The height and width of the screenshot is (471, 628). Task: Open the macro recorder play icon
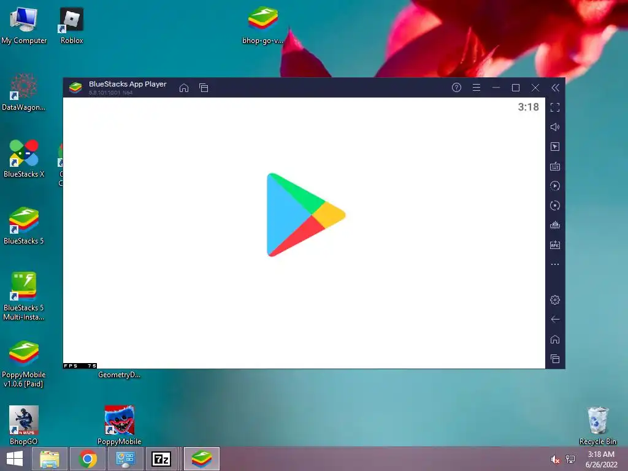554,186
